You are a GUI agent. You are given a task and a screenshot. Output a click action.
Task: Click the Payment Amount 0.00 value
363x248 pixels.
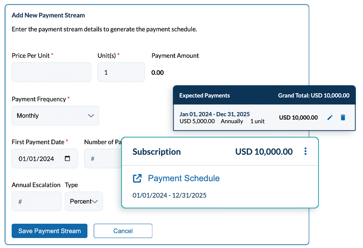click(157, 73)
